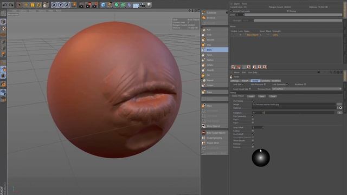347x195 pixels.
Task: Switch to the Symmetry brush tab
Action: (266, 81)
